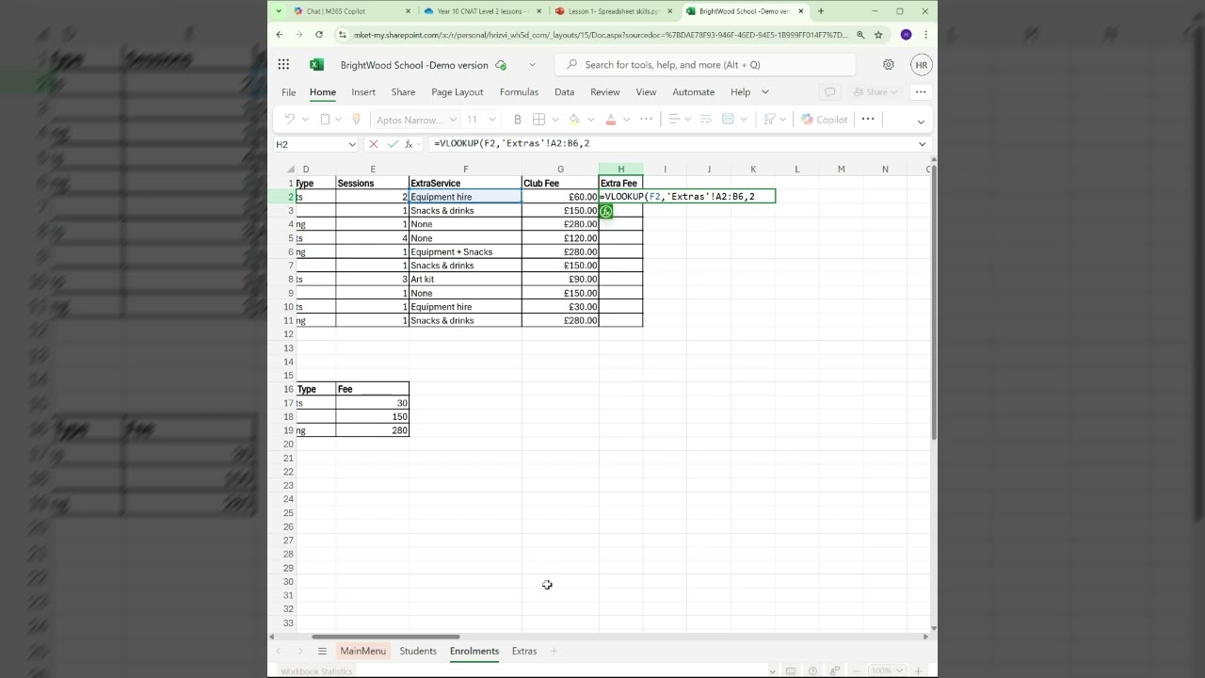This screenshot has height=678, width=1205.
Task: Open the Comments icon
Action: click(829, 92)
